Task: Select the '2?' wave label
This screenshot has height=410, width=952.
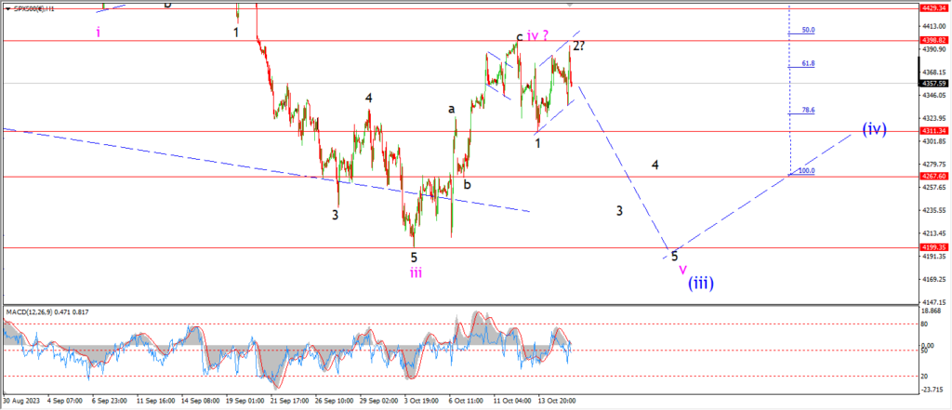Action: [x=578, y=46]
